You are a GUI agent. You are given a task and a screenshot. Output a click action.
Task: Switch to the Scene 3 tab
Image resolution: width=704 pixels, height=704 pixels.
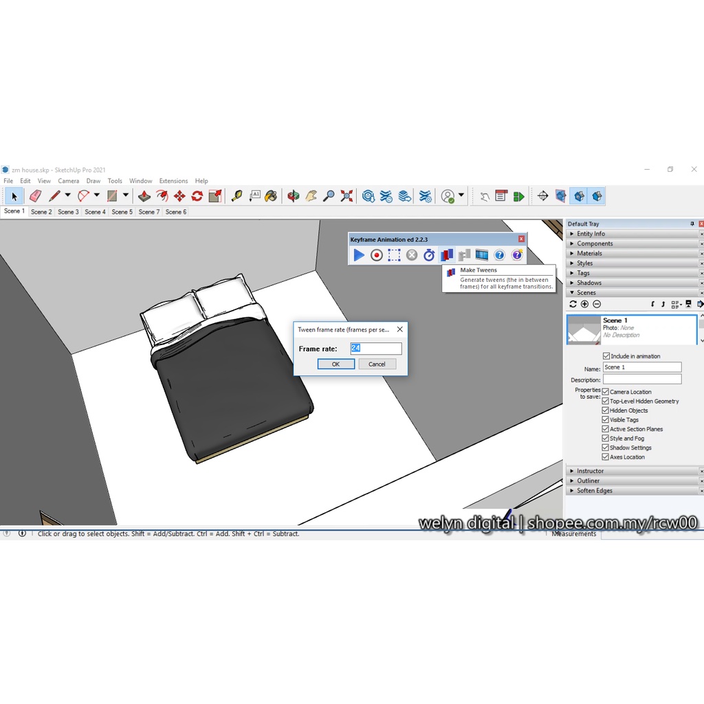pos(68,212)
